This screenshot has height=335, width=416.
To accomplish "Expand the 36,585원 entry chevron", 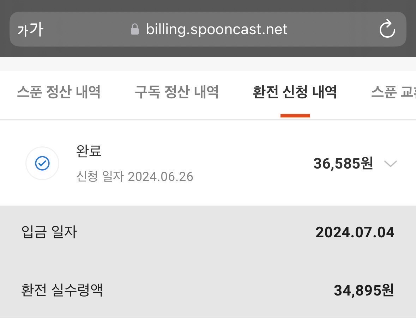I will click(390, 164).
